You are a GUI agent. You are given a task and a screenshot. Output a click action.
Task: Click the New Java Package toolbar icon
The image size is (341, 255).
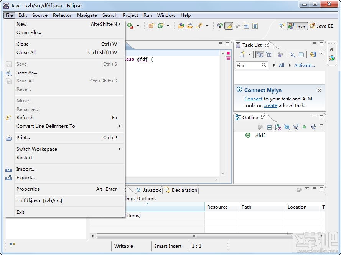[x=151, y=26]
